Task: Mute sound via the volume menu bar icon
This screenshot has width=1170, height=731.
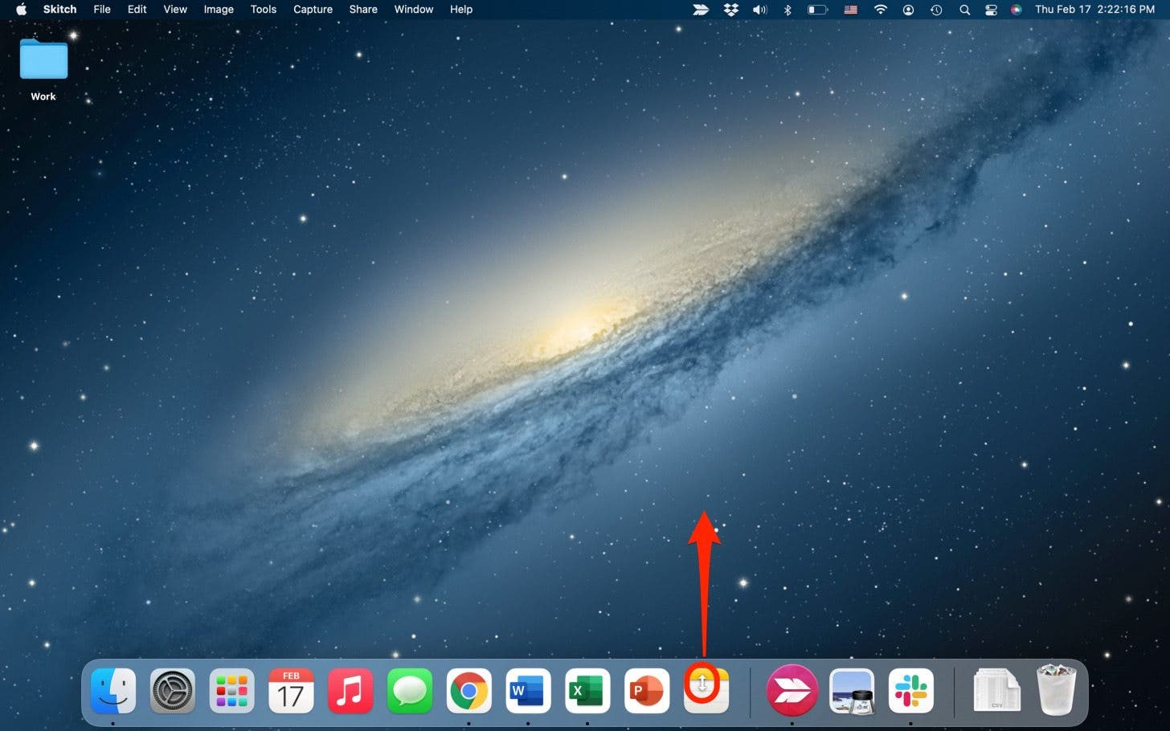Action: 759,10
